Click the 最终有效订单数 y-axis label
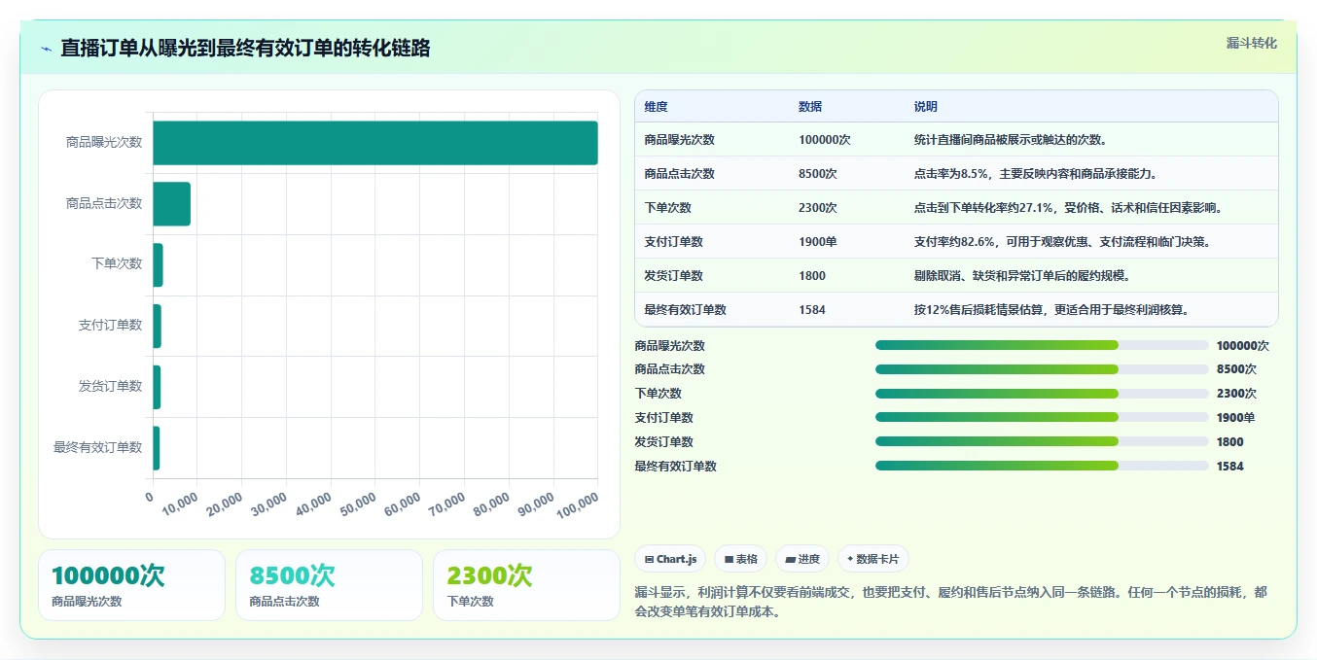1317x660 pixels. (x=97, y=448)
